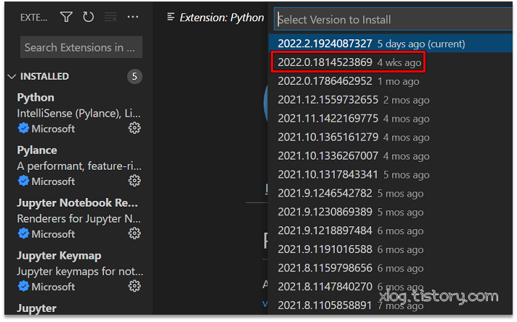Switch to the Extension: Python tab
The image size is (517, 322).
(x=216, y=17)
